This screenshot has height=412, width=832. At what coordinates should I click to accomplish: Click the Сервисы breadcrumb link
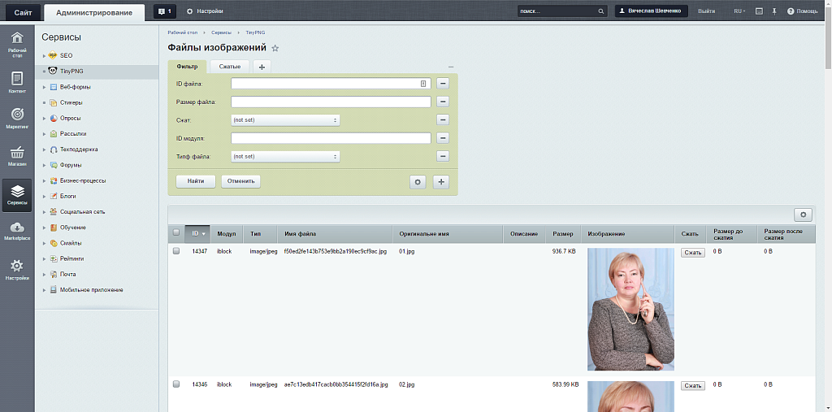point(222,33)
